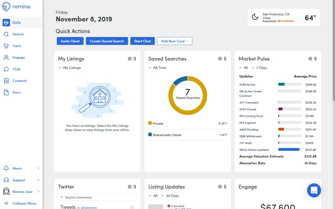
Task: Click the Pending status progress bar
Action: coord(289,129)
